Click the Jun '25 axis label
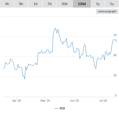 [74, 101]
